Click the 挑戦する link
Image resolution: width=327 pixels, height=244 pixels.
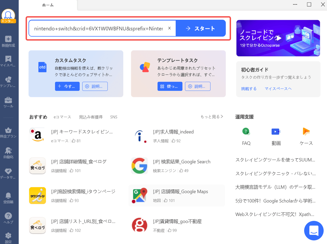coord(249,89)
